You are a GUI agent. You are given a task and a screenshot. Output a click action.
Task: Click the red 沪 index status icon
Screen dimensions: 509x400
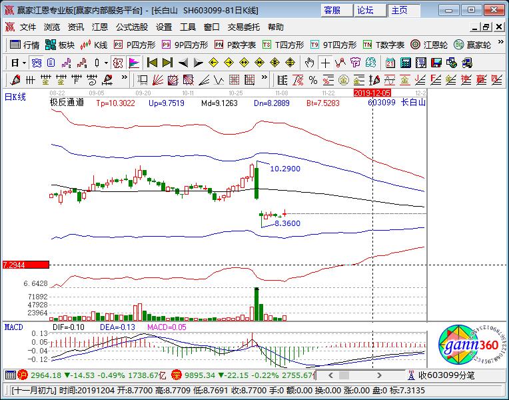(x=23, y=375)
